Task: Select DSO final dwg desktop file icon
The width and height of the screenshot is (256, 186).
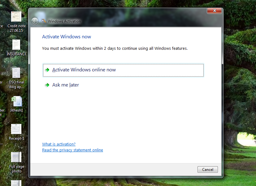Action: click(16, 78)
